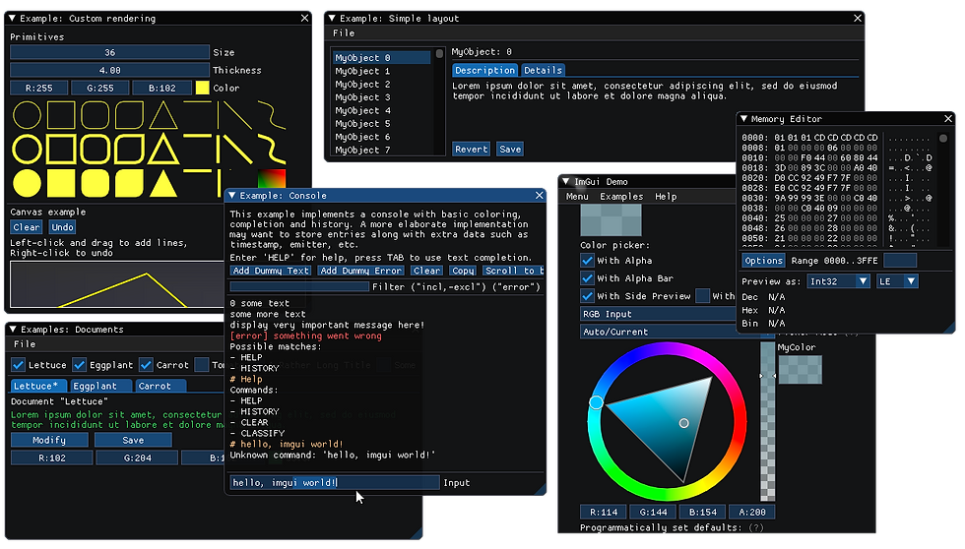965x549 pixels.
Task: Click the checkered alpha bar
Action: [x=767, y=422]
